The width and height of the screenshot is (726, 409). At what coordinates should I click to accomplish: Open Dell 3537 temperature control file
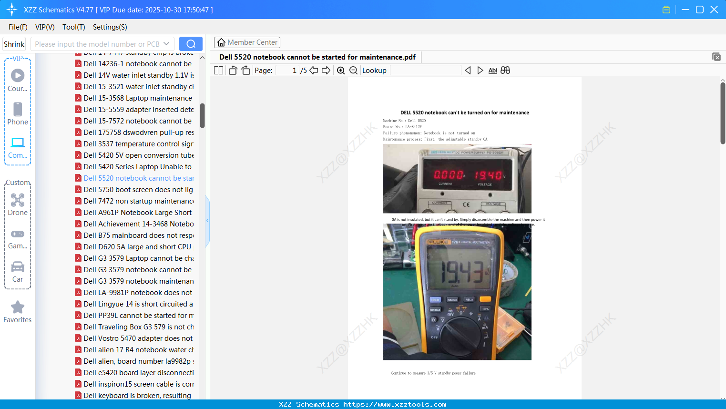pyautogui.click(x=134, y=144)
